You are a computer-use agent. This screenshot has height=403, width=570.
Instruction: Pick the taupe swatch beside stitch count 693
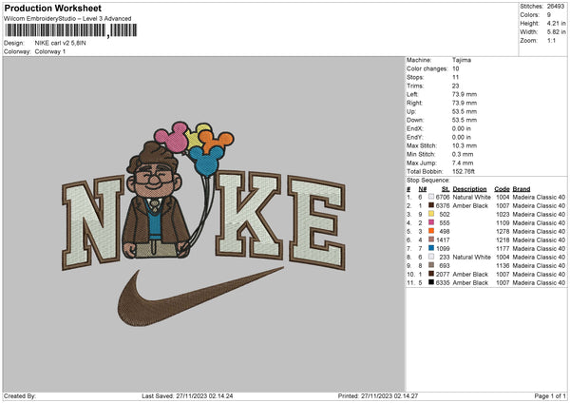click(431, 265)
